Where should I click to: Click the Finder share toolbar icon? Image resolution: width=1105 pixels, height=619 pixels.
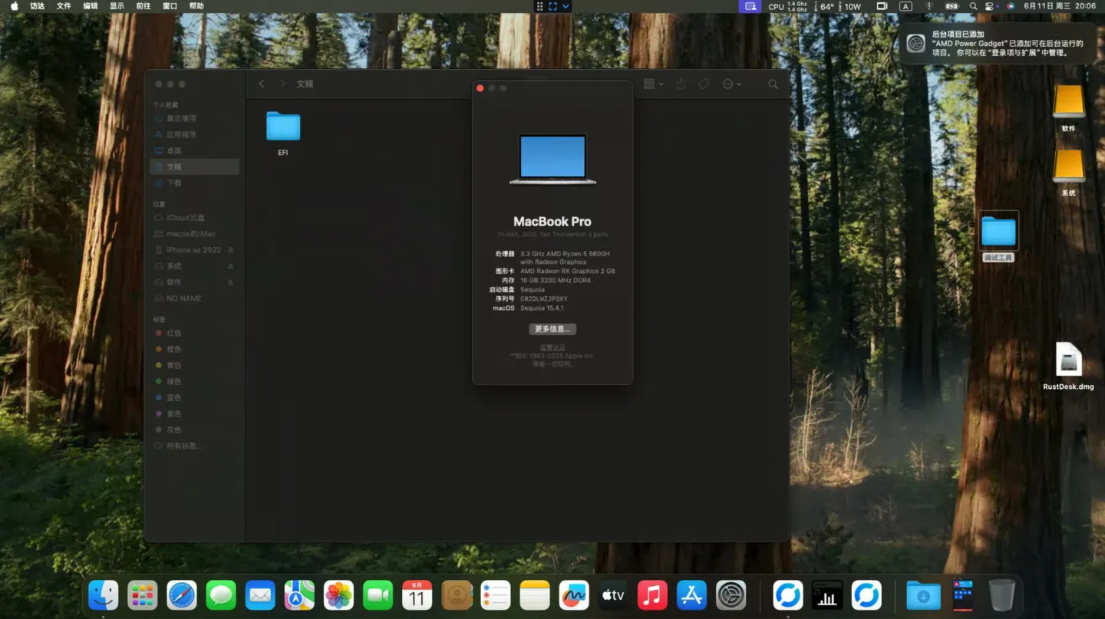point(681,84)
